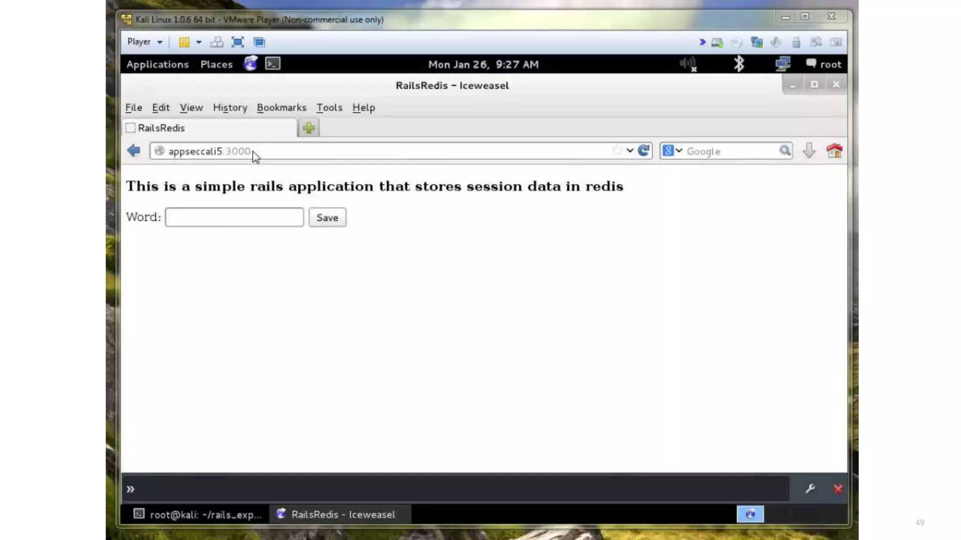The height and width of the screenshot is (540, 961).
Task: Open the Tools menu
Action: (x=329, y=108)
